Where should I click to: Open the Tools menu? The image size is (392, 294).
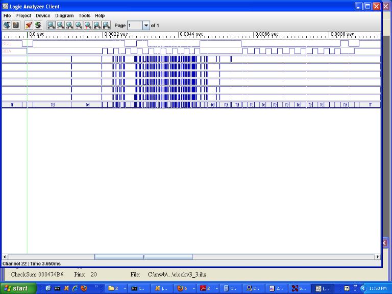click(84, 15)
